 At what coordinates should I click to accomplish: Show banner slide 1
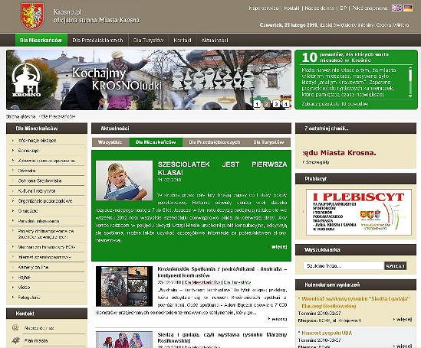257,104
